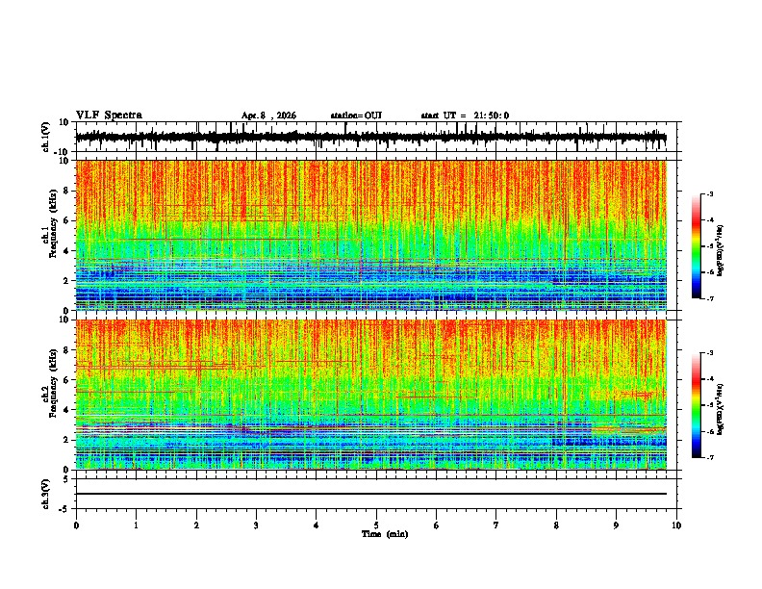Click the "8" kHz tick on ch.1 frequency axis

(66, 191)
